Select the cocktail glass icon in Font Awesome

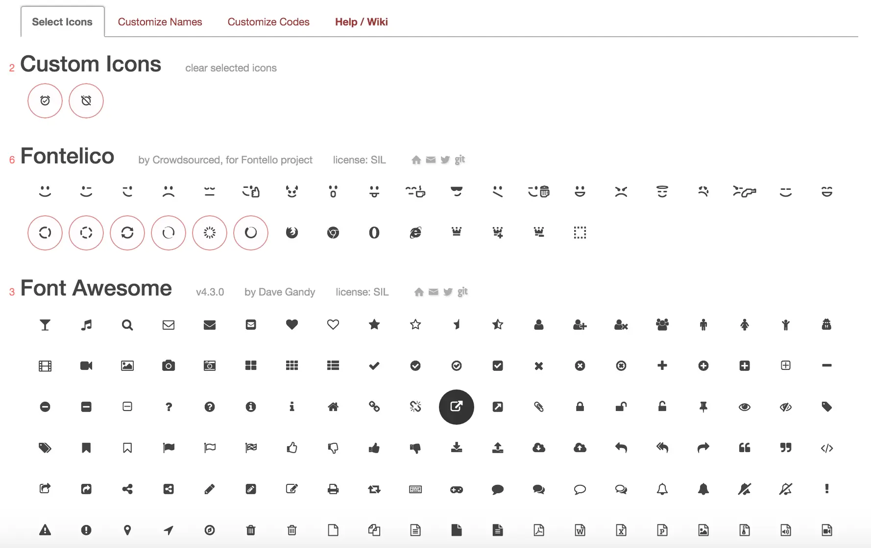coord(45,325)
